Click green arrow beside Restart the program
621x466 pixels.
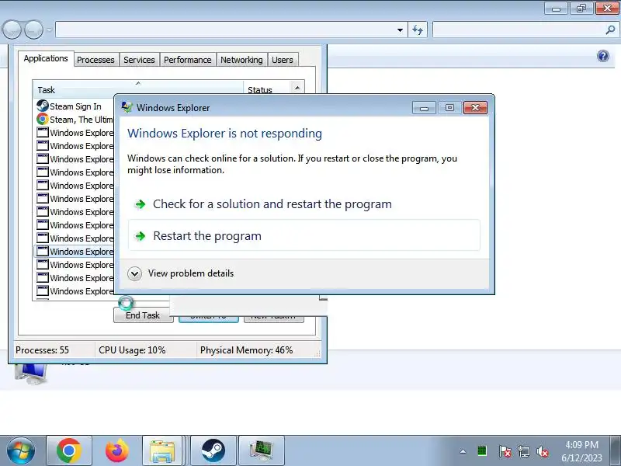(140, 236)
